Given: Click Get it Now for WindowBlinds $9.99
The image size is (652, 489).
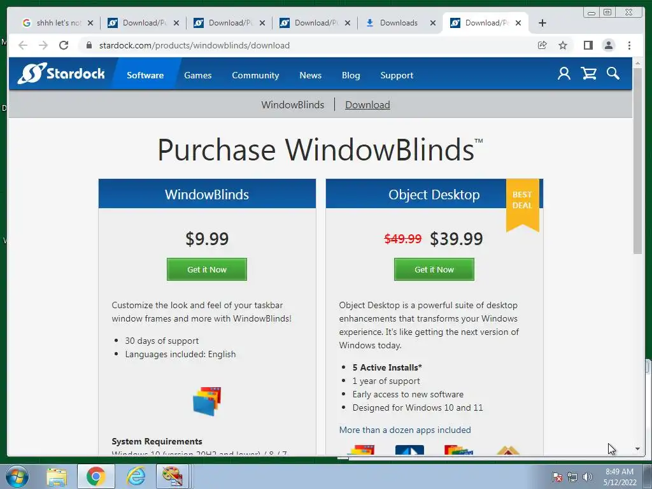Looking at the screenshot, I should coord(207,269).
